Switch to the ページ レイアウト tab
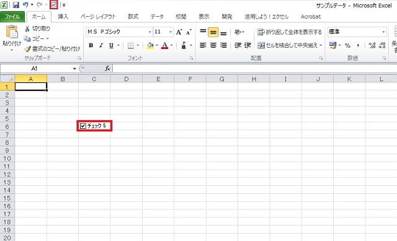 98,17
